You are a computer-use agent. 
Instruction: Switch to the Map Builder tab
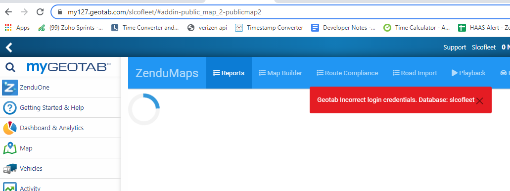280,73
